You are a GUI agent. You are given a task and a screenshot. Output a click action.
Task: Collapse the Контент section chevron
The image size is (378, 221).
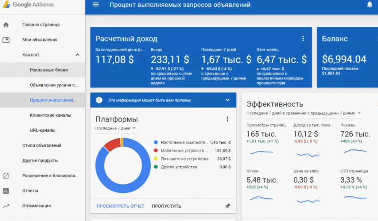click(x=77, y=55)
